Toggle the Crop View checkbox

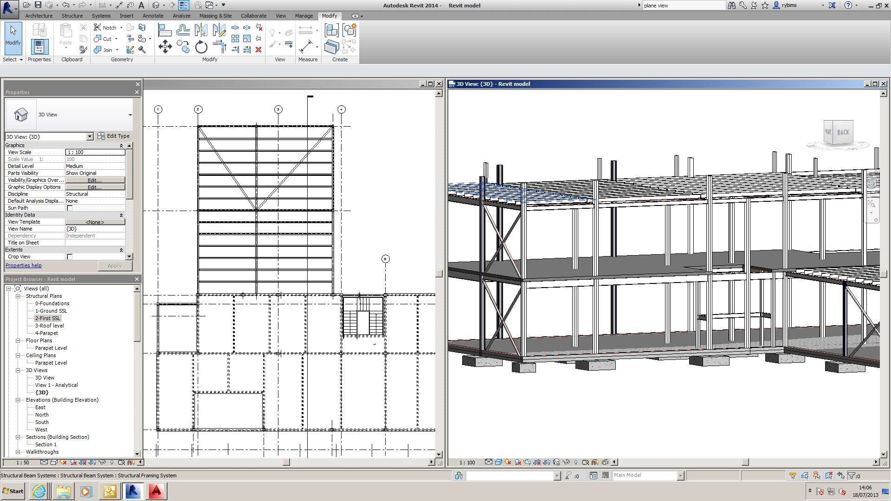coord(70,257)
